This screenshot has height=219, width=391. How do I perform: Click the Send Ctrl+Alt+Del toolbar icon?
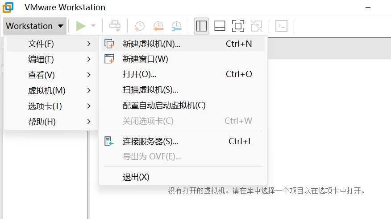pyautogui.click(x=115, y=26)
